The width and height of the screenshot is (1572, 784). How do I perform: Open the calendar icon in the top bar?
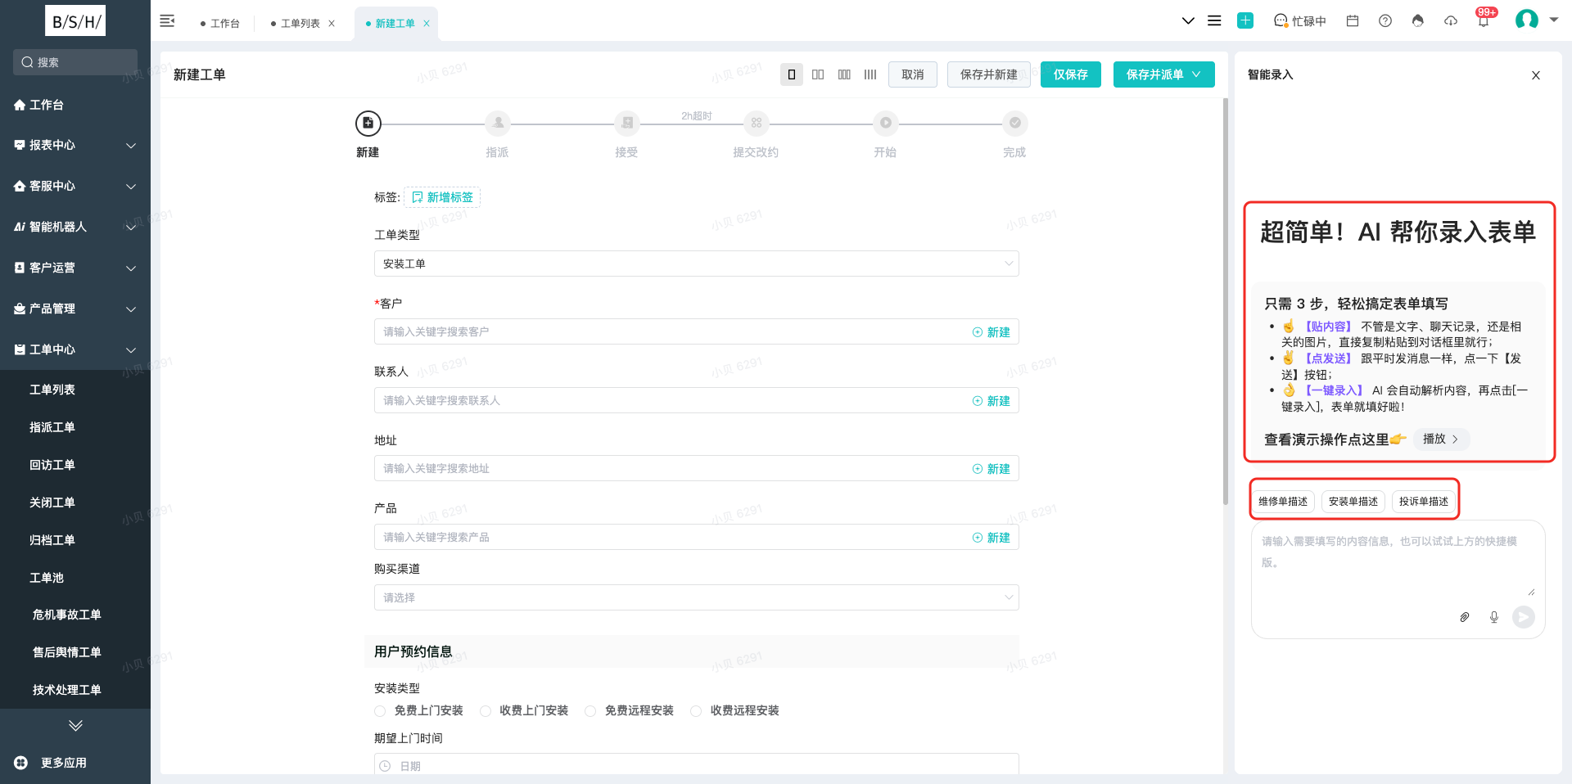(x=1353, y=21)
